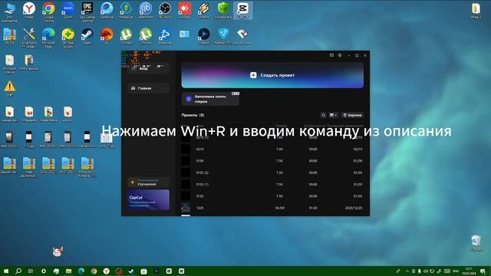Open Steam from the taskbar
491x276 pixels.
pyautogui.click(x=131, y=271)
